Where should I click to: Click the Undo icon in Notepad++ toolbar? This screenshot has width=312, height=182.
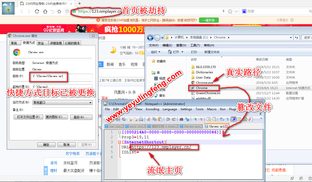click(x=168, y=119)
